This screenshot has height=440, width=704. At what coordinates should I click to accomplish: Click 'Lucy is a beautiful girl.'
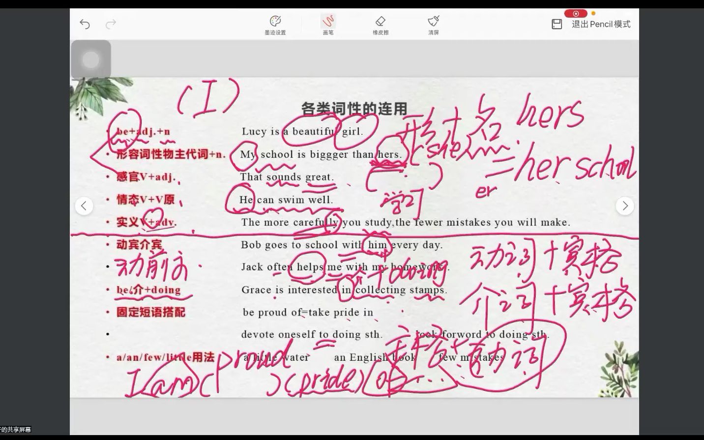tap(302, 131)
